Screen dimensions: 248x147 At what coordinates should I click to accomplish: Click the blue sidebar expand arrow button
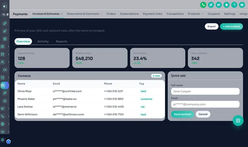9,142
